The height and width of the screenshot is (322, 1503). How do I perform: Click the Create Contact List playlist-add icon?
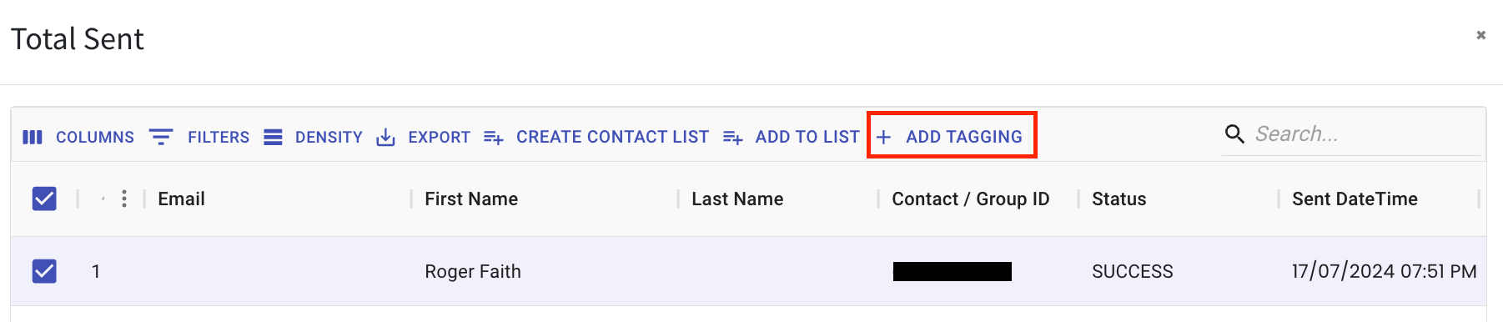click(x=494, y=138)
